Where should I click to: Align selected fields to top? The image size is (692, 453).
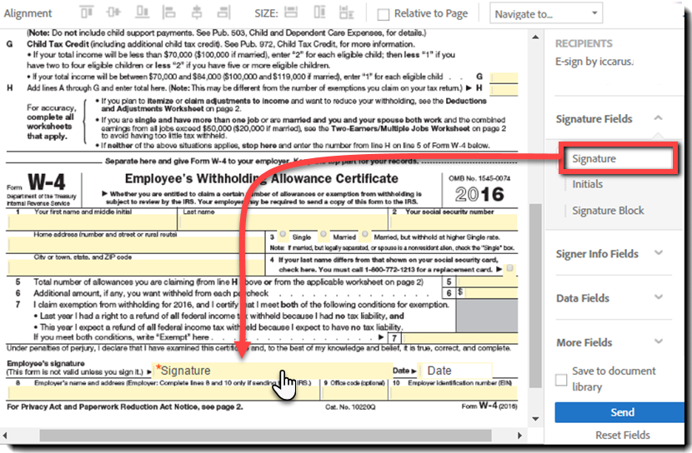point(87,12)
